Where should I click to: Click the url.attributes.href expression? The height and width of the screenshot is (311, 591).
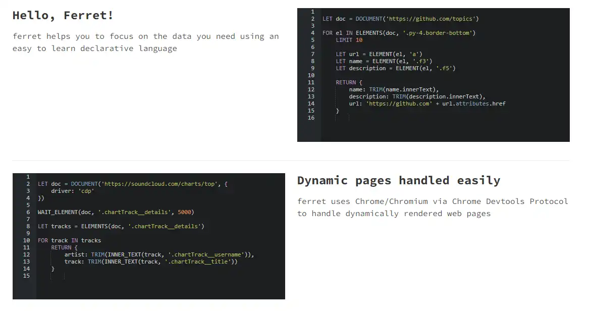473,103
